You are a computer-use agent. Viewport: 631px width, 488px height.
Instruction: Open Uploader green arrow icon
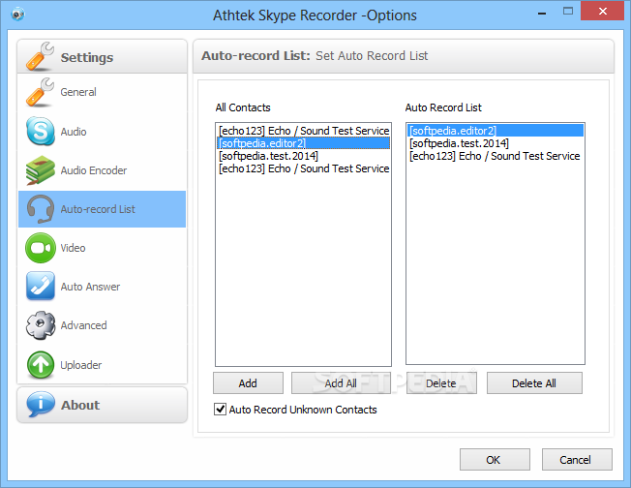pyautogui.click(x=41, y=365)
